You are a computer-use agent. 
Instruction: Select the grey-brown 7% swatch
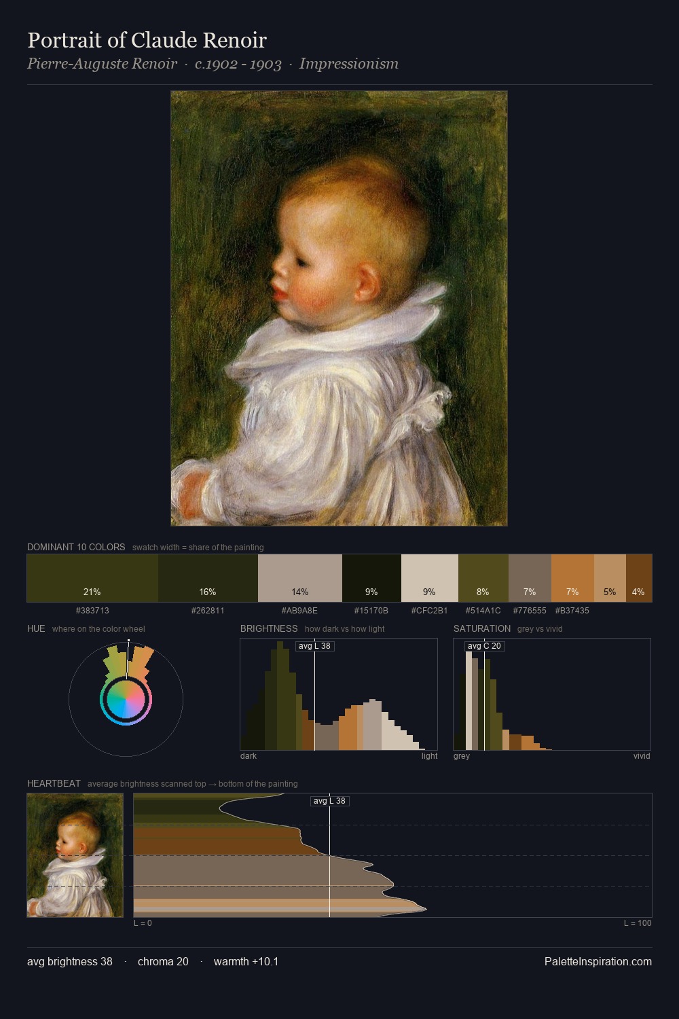(x=530, y=578)
